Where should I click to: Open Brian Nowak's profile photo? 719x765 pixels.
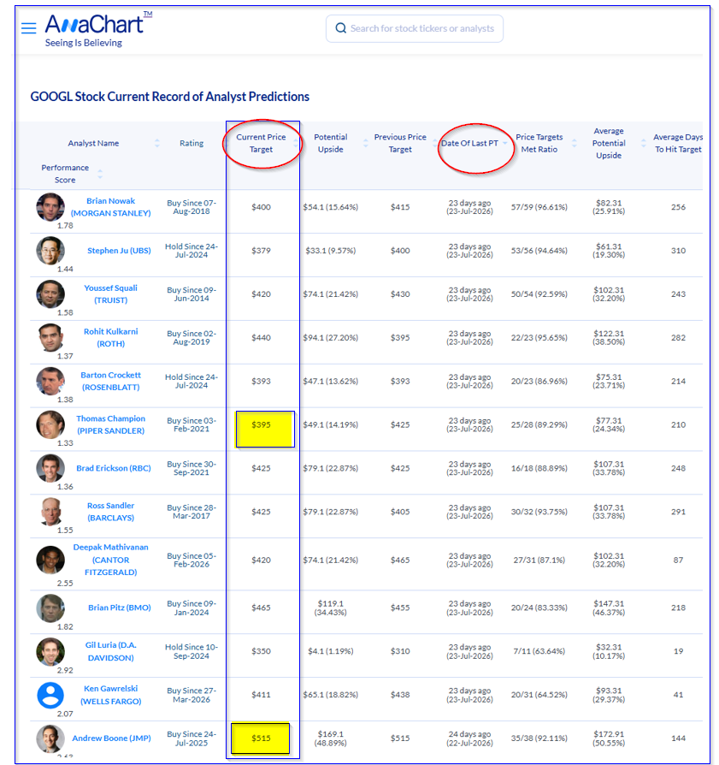point(50,207)
